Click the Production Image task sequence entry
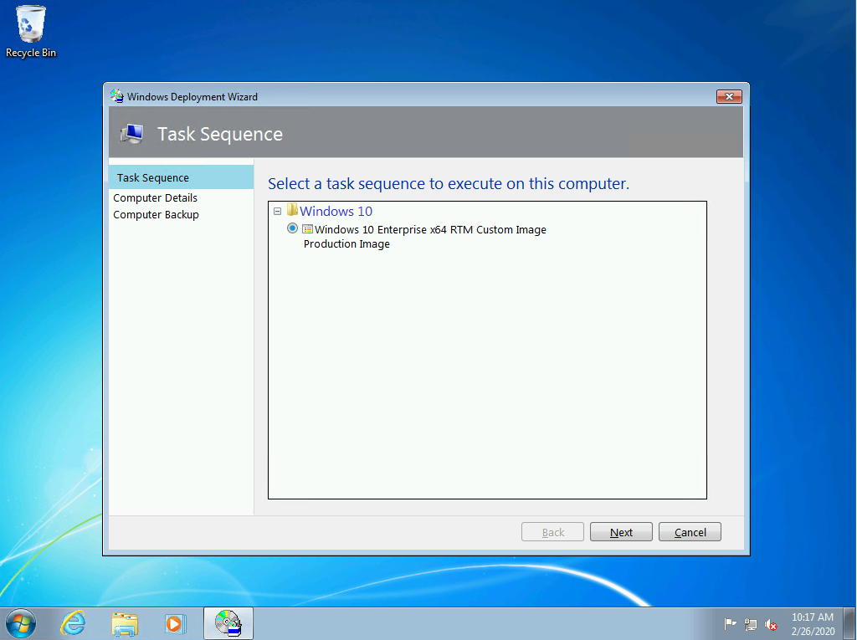The width and height of the screenshot is (857, 640). [x=346, y=243]
